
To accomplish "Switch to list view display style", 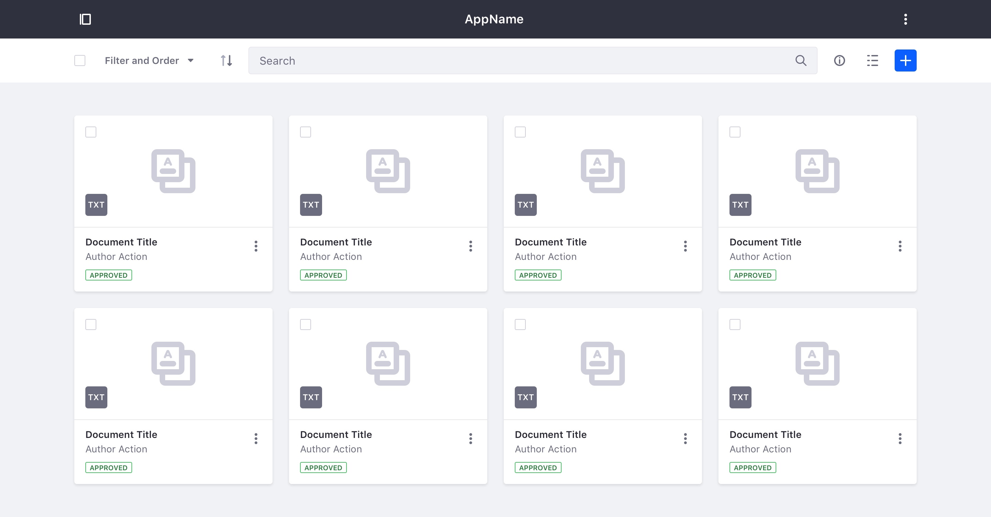I will pyautogui.click(x=872, y=60).
